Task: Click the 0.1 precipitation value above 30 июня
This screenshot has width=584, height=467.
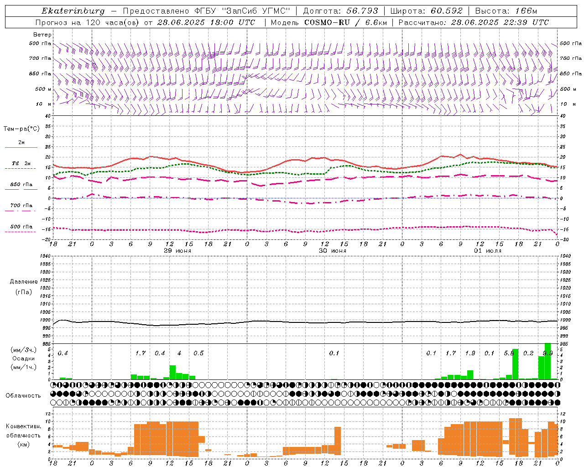Action: 334,353
